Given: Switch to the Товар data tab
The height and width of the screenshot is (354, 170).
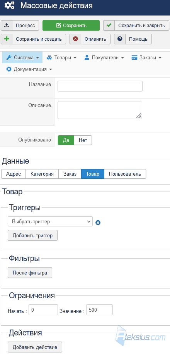Looking at the screenshot, I should coord(93,174).
